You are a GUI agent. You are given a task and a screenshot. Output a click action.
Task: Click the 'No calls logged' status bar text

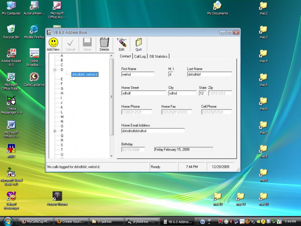[x=73, y=167]
